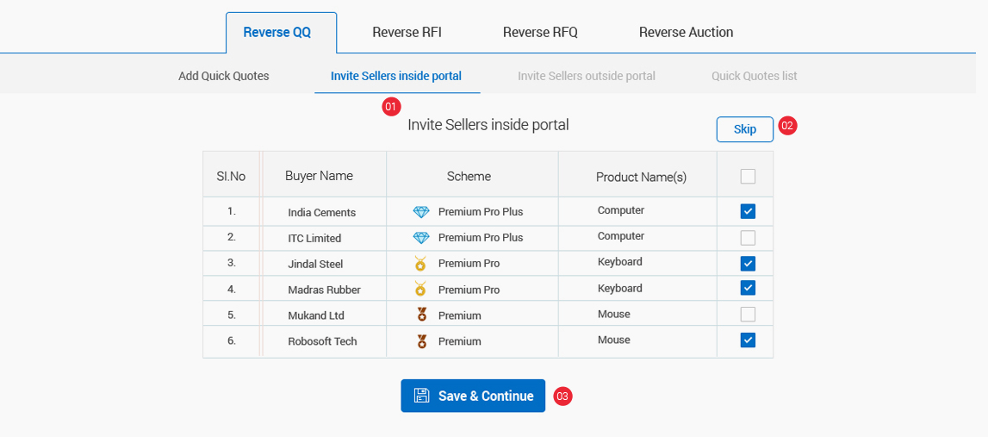Open the Reverse Auction tab
988x437 pixels.
[686, 33]
